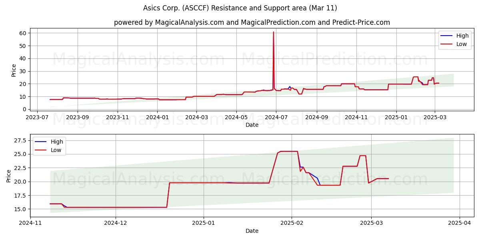Click the '2023-11' x-axis label in the top chart
Screen dimensions: 480x240
pyautogui.click(x=118, y=117)
